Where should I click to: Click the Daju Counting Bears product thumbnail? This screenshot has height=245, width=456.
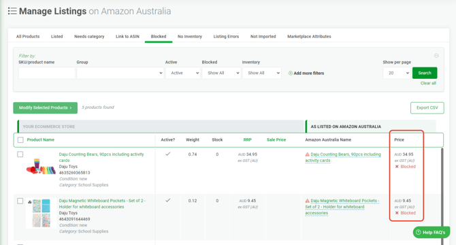(41, 167)
